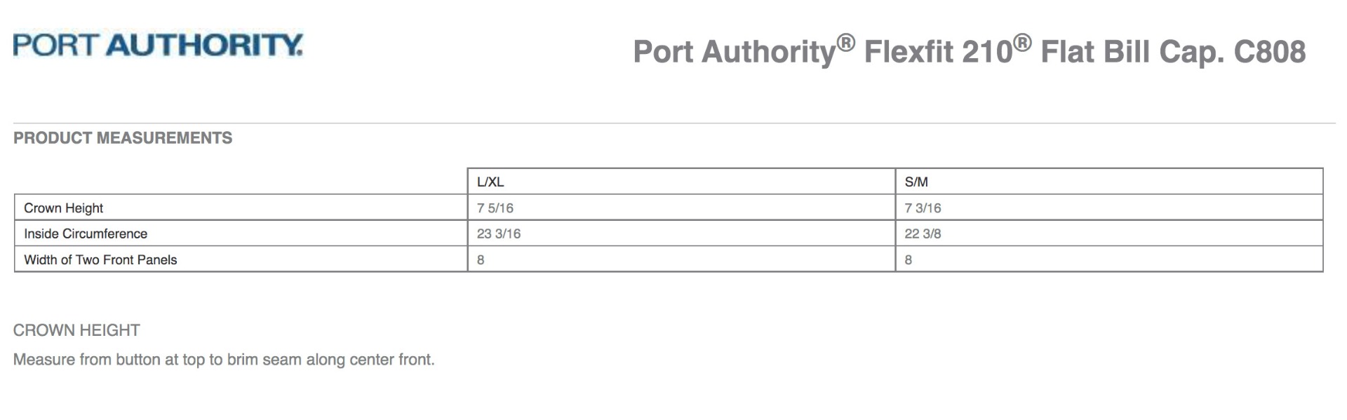1347x420 pixels.
Task: Click the registered mark after Flexfit 210
Action: [x=1023, y=43]
